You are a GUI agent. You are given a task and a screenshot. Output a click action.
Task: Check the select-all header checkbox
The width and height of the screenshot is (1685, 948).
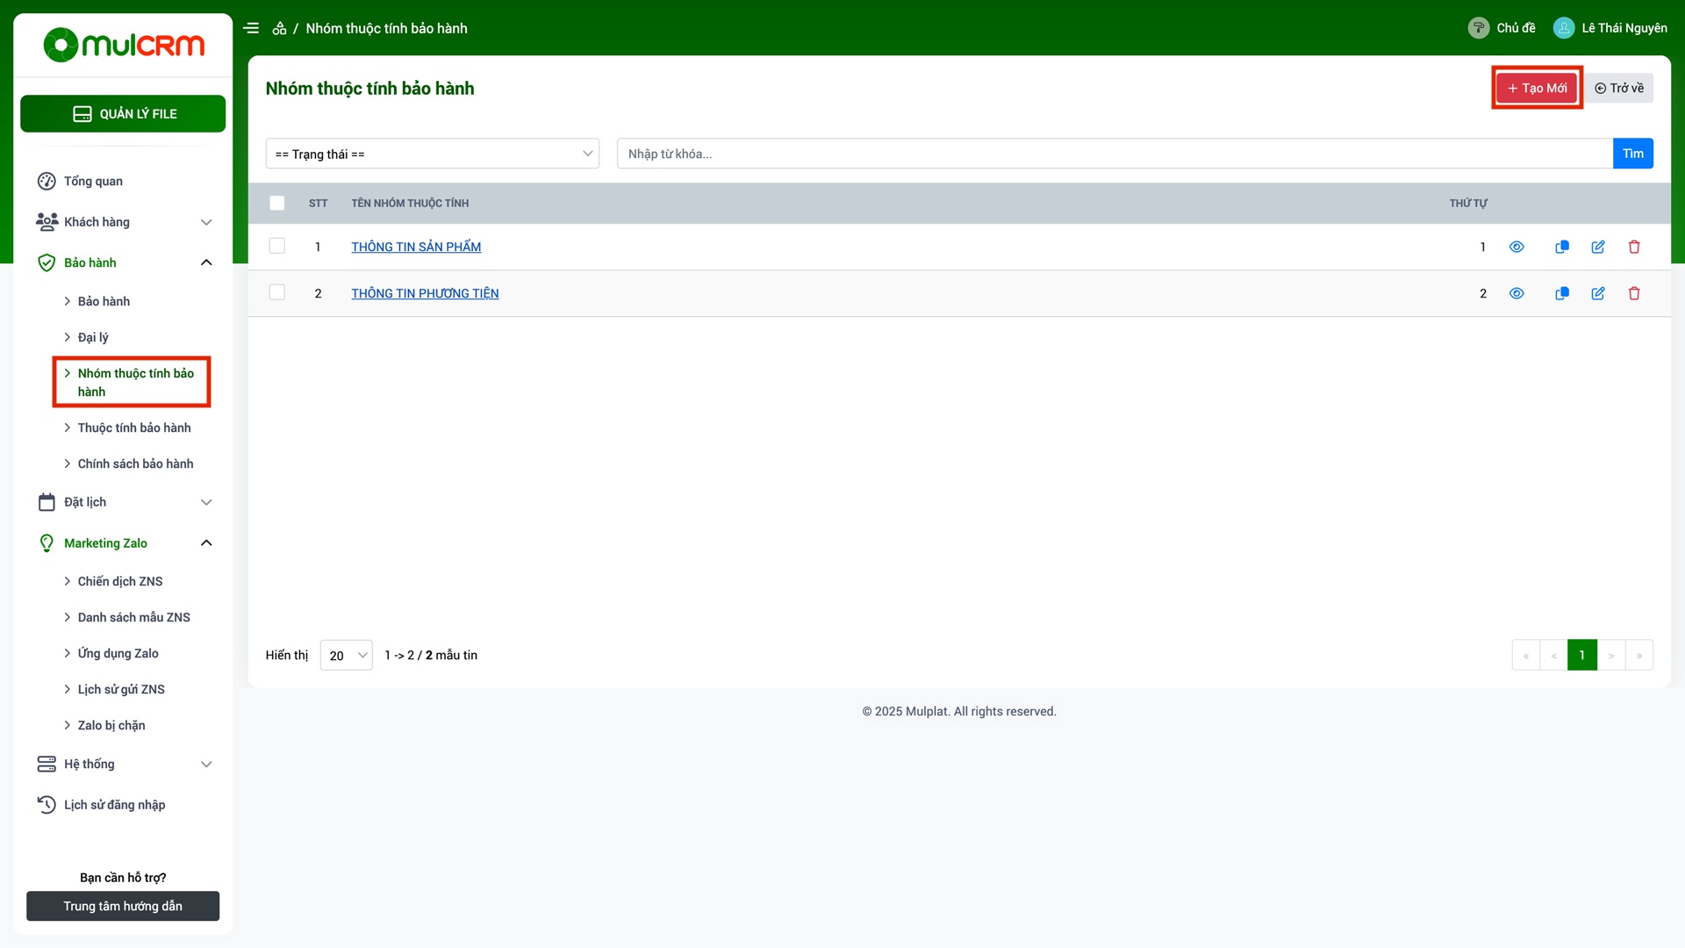coord(277,203)
